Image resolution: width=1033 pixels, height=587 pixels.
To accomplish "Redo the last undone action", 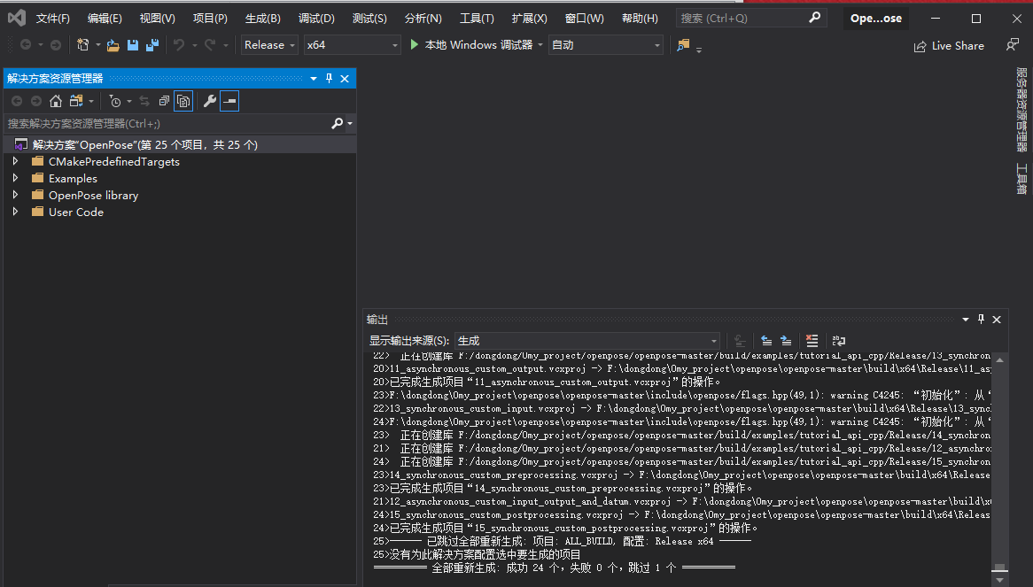I will [210, 45].
